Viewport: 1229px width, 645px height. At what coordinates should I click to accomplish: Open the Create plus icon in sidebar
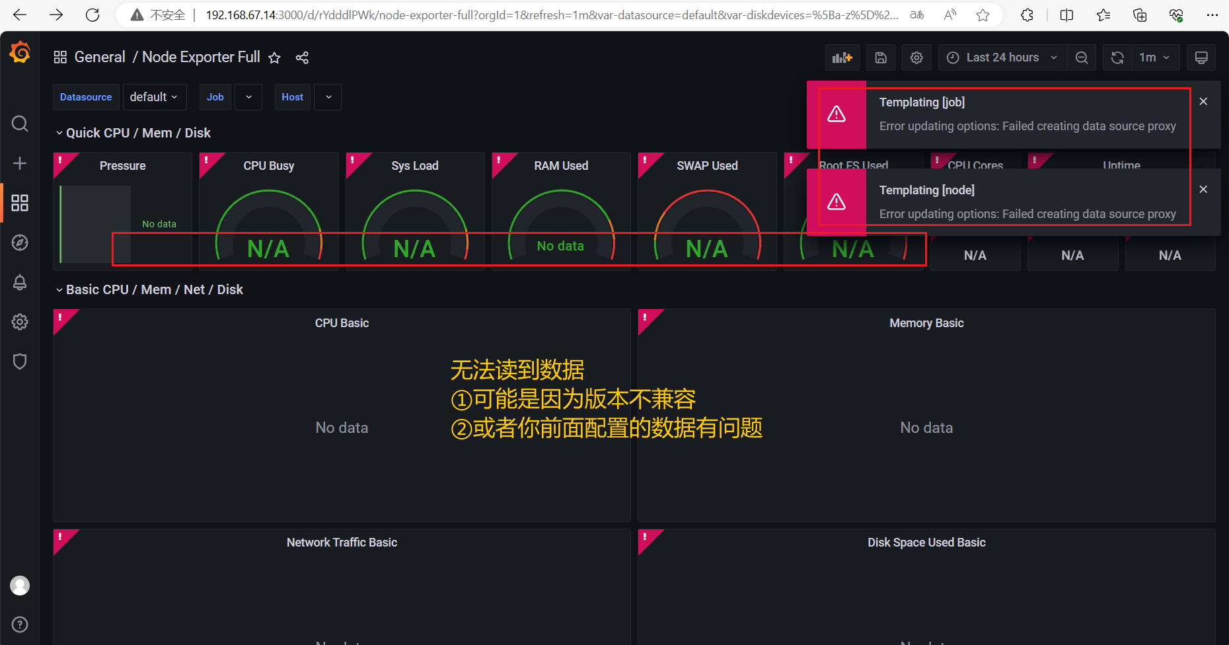pos(20,163)
